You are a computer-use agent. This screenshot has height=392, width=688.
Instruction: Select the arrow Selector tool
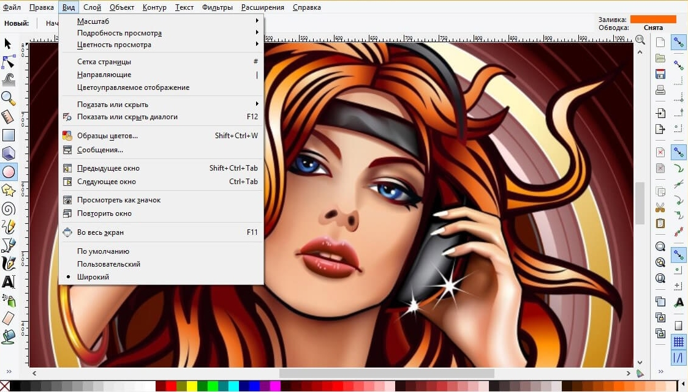point(8,44)
